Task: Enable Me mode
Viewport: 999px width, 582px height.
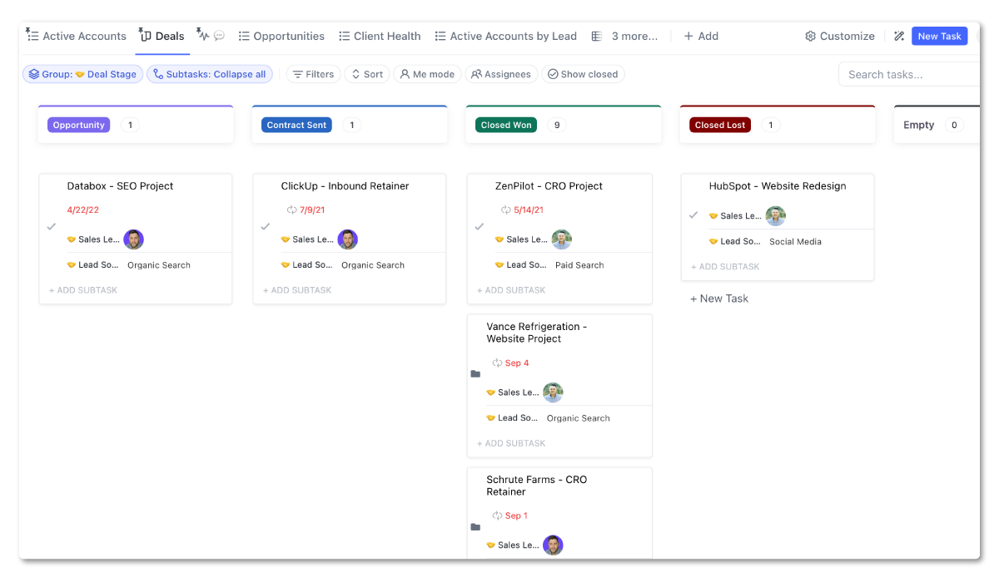Action: click(x=427, y=74)
